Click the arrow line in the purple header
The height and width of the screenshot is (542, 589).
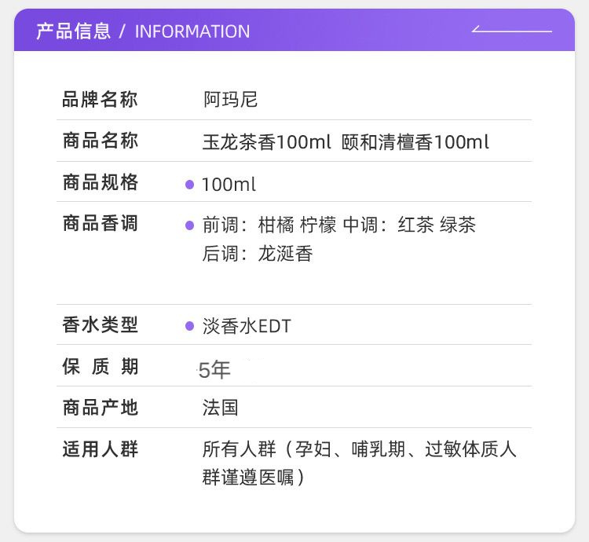(x=512, y=31)
